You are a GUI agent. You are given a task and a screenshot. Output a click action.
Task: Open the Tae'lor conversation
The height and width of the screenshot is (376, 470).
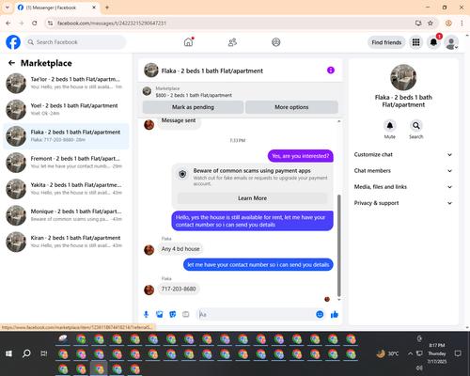click(66, 83)
